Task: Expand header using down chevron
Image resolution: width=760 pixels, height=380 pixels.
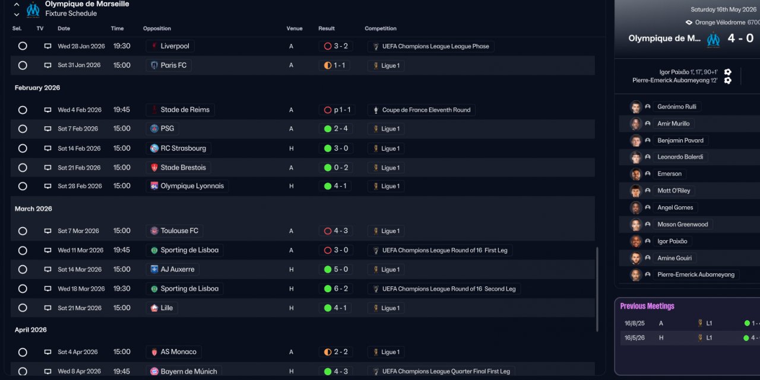Action: pos(17,14)
